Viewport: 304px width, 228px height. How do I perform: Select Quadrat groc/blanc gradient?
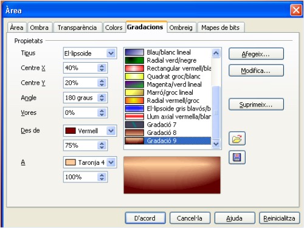pyautogui.click(x=168, y=77)
